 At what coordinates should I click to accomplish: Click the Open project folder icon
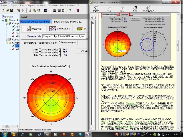point(7,11)
